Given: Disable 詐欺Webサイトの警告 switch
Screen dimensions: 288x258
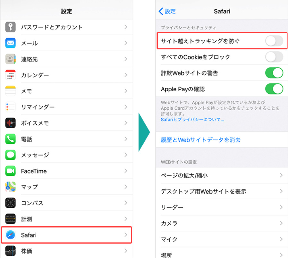Looking at the screenshot, I should 274,73.
